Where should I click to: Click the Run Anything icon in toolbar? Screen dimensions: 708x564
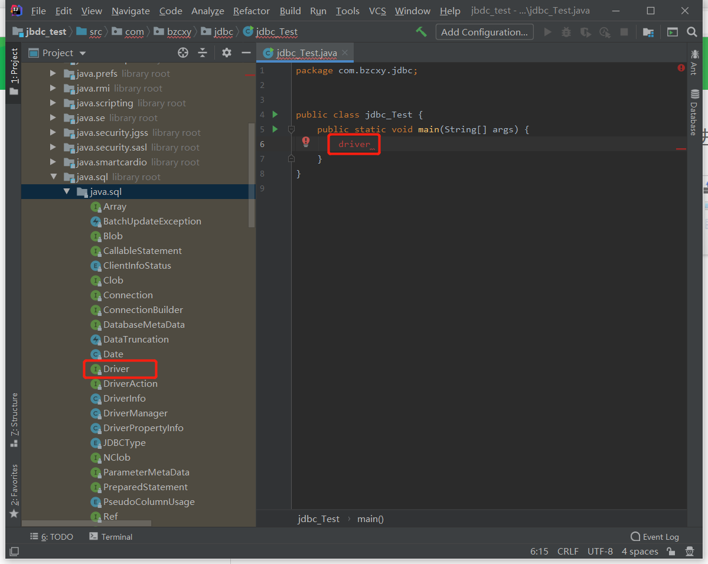click(x=673, y=32)
